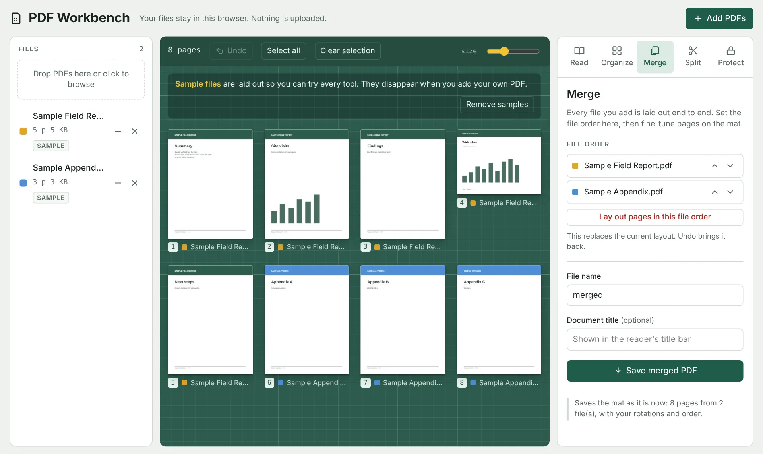Screen dimensions: 763x454
Task: Move Sample Appendix.pdf up in order
Action: (x=715, y=192)
